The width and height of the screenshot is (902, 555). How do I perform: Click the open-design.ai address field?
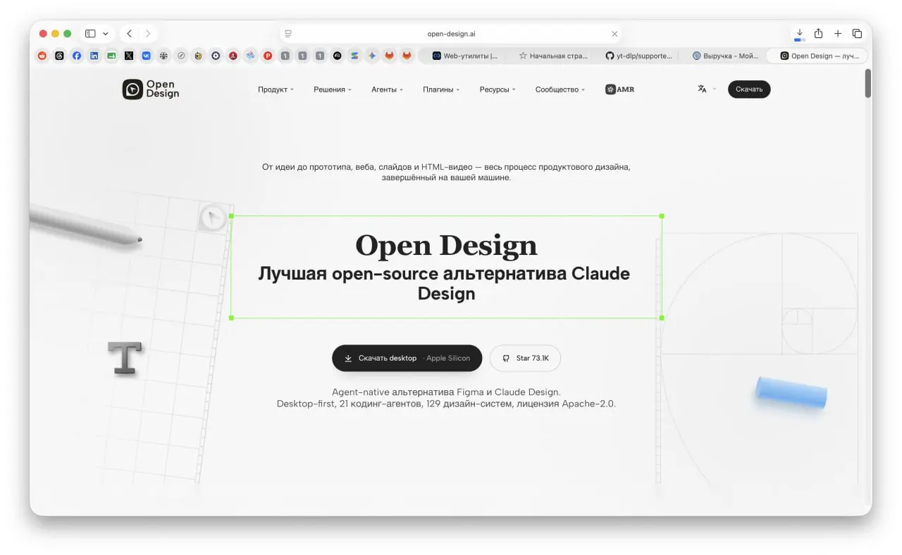point(451,34)
